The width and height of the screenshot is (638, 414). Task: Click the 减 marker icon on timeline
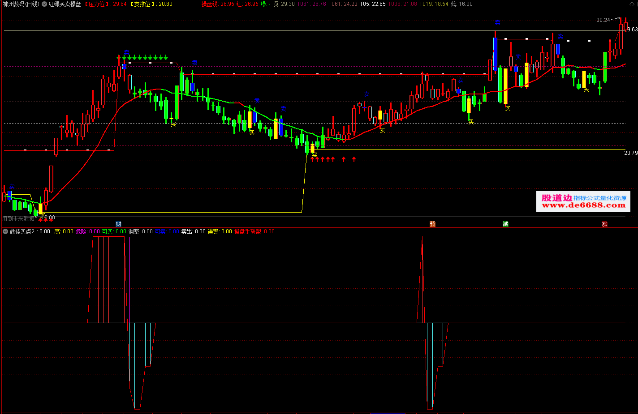point(505,224)
